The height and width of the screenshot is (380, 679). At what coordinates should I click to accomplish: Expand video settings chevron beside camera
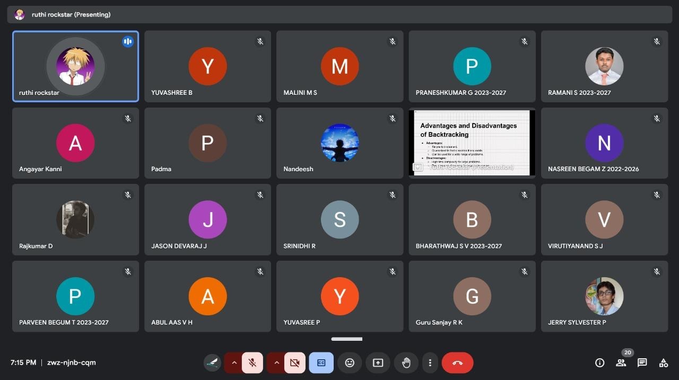276,363
